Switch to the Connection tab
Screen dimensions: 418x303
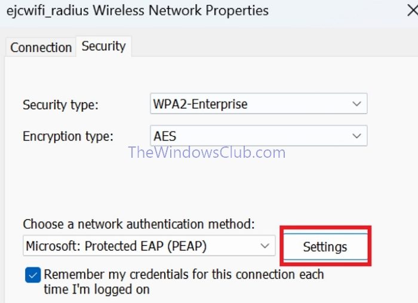coord(41,47)
